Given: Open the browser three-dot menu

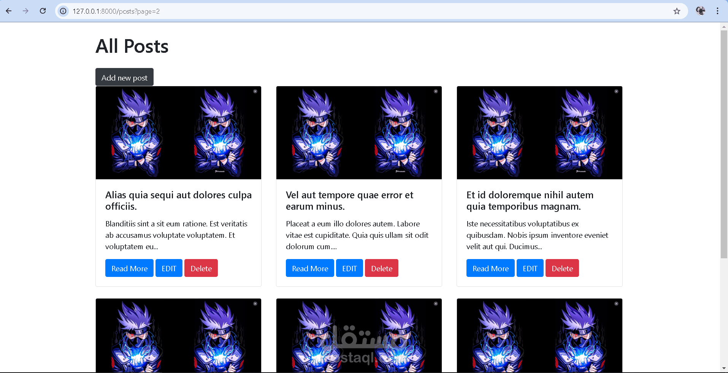Looking at the screenshot, I should point(717,11).
